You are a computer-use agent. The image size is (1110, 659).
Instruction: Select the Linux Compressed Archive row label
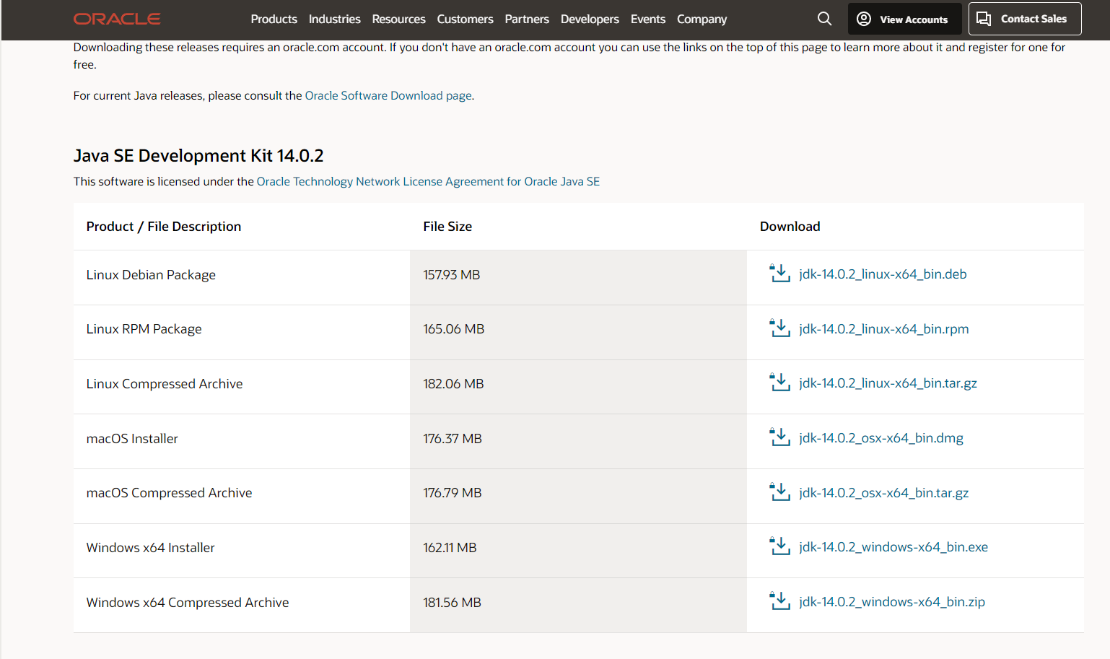tap(165, 384)
